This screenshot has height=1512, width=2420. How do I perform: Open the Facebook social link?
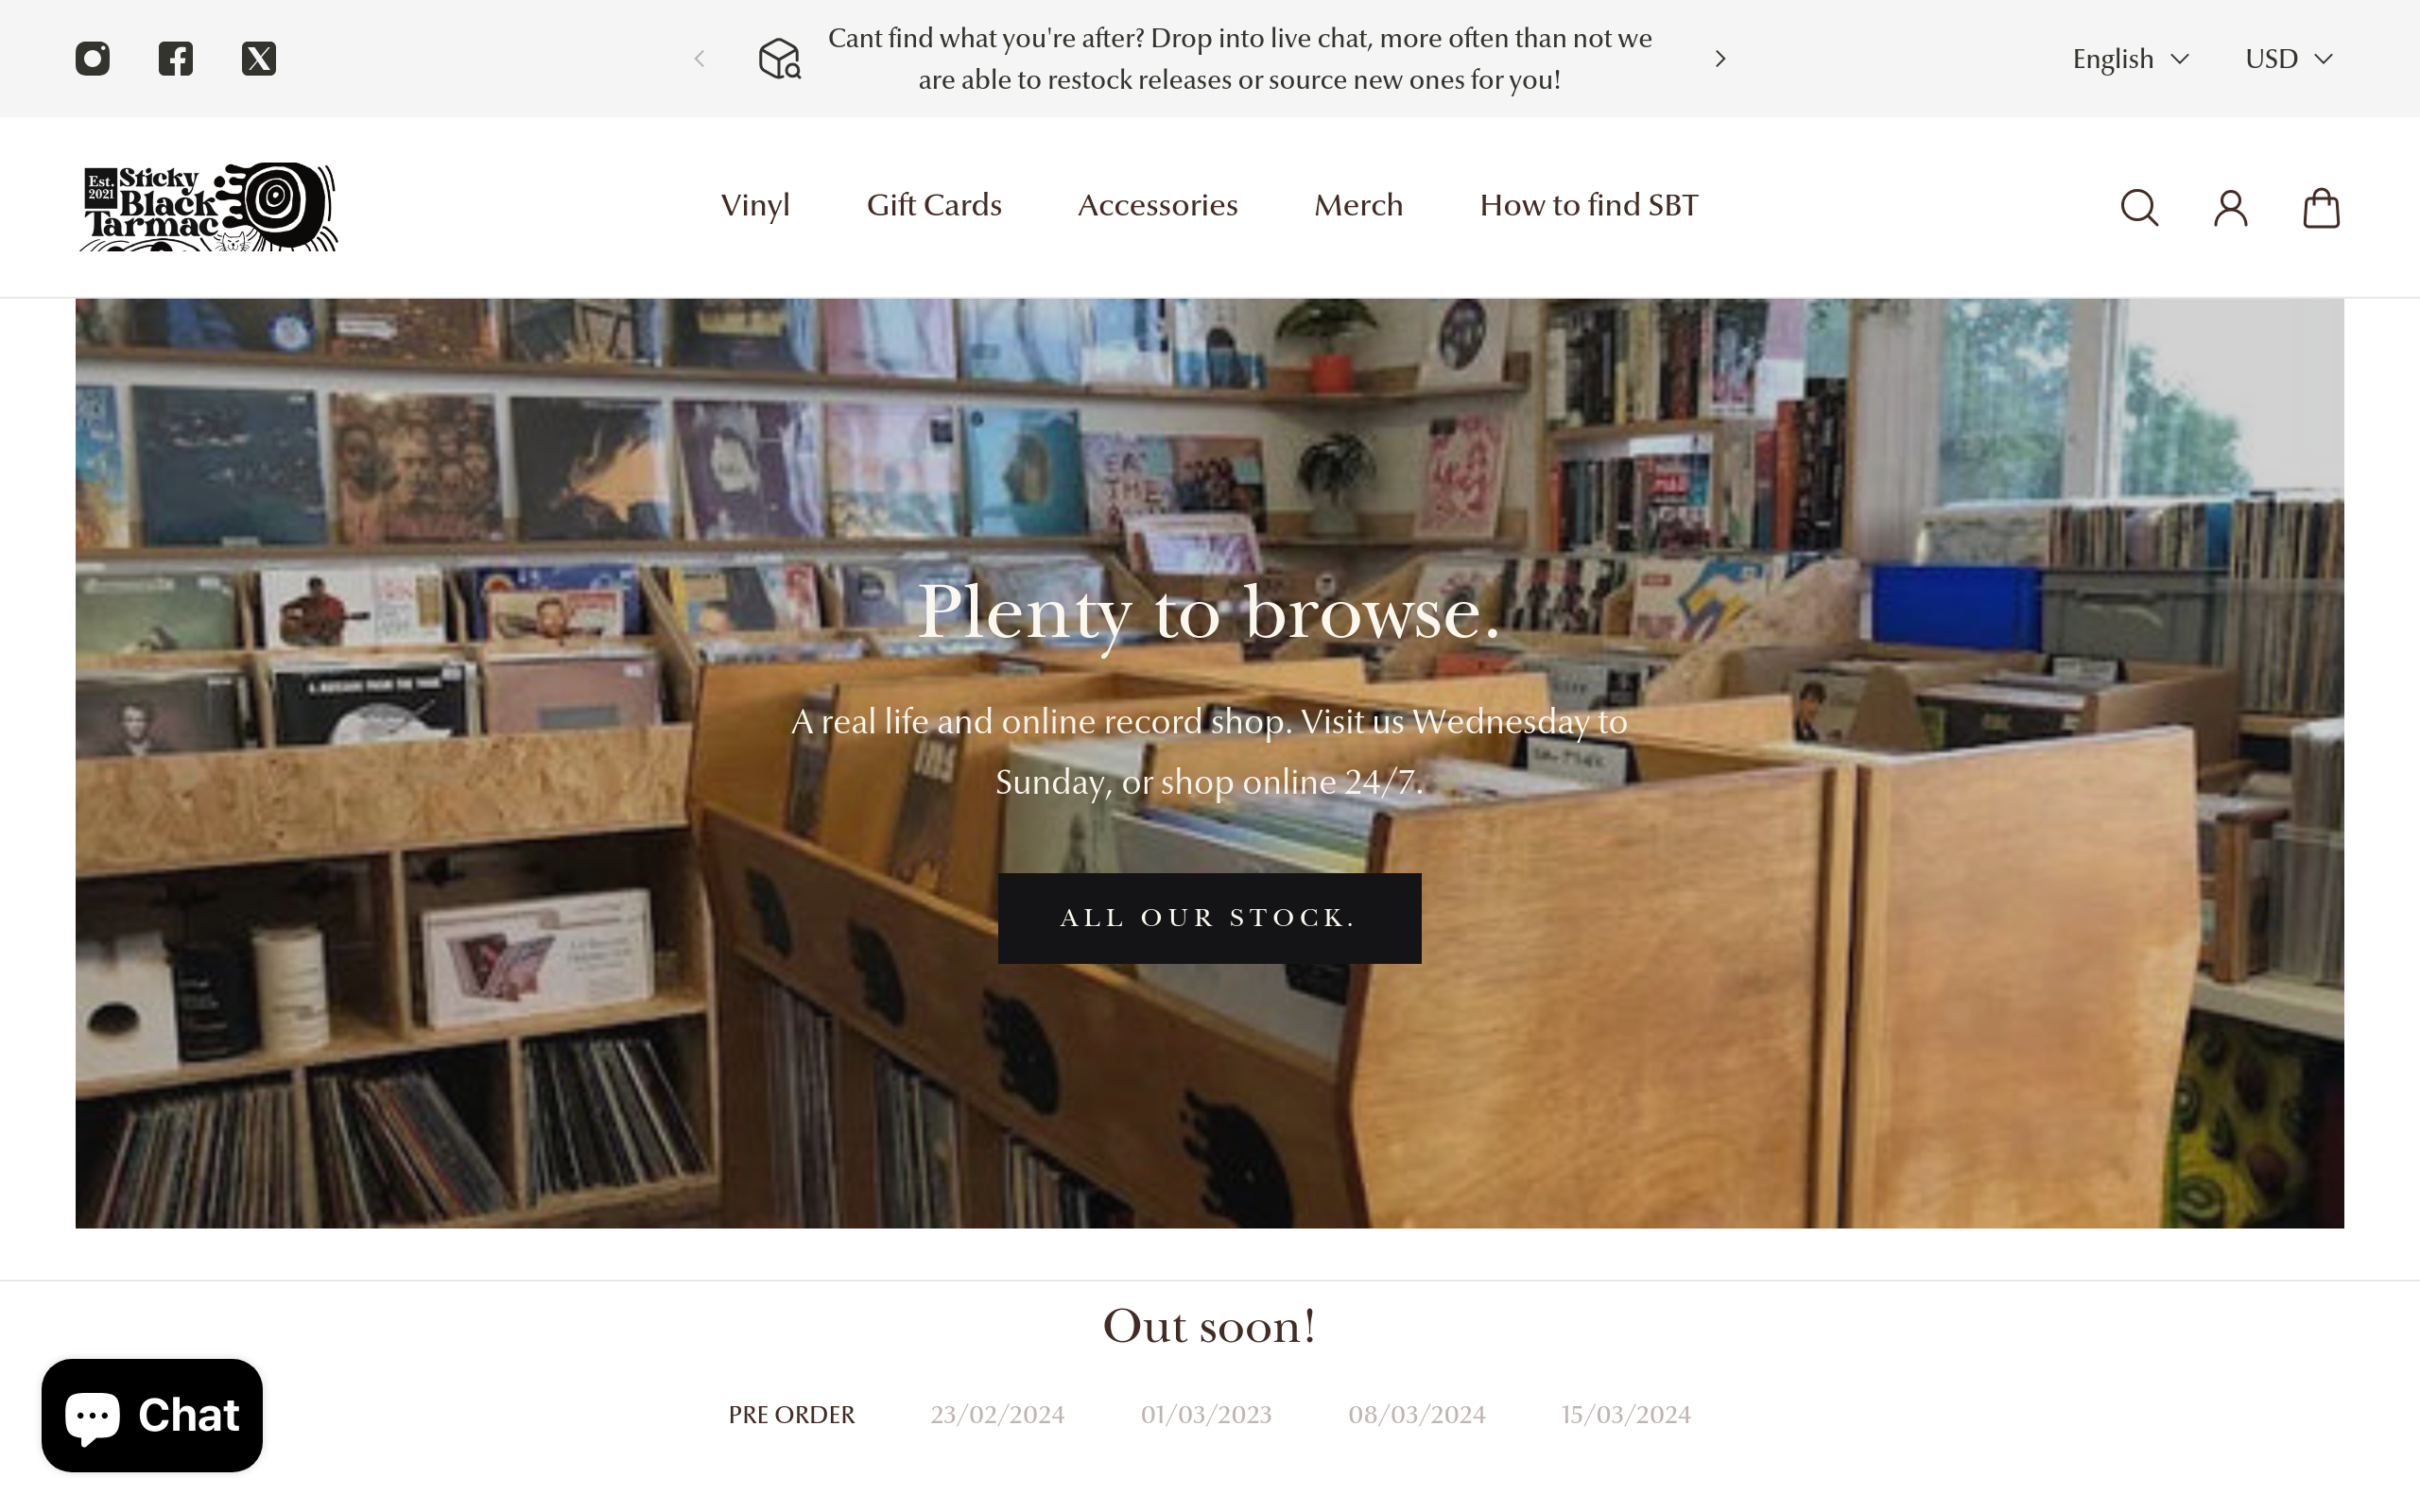176,59
